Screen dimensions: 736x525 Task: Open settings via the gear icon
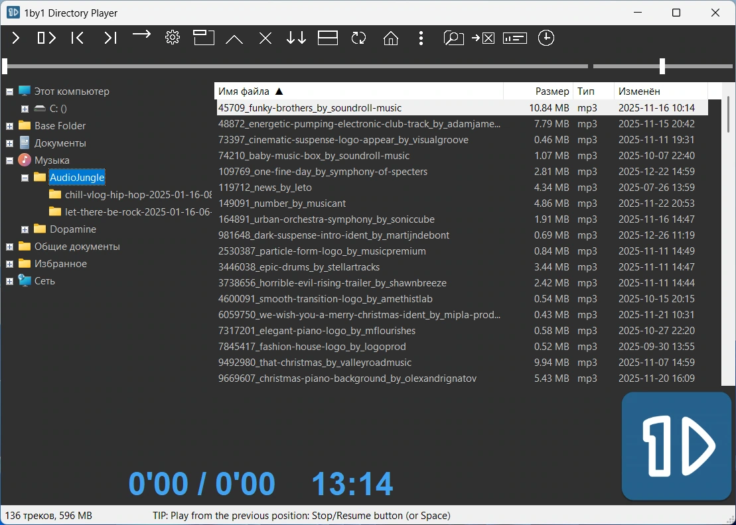(x=173, y=38)
